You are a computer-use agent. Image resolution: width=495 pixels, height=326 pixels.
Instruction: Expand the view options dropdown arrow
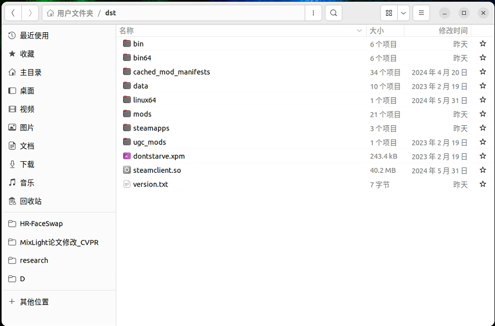pos(404,13)
